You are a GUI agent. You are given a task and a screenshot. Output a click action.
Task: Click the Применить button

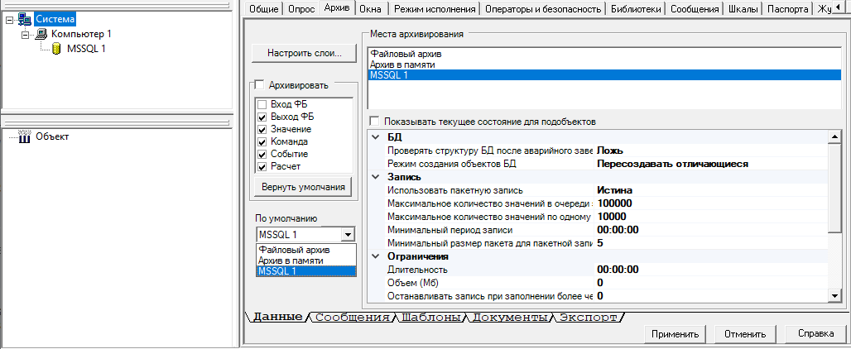(676, 334)
